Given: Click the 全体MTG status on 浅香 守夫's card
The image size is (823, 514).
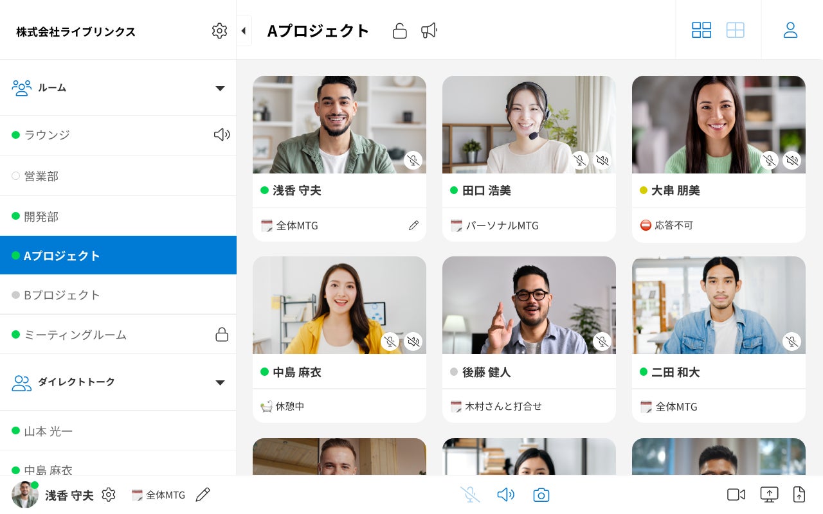Looking at the screenshot, I should click(x=297, y=226).
